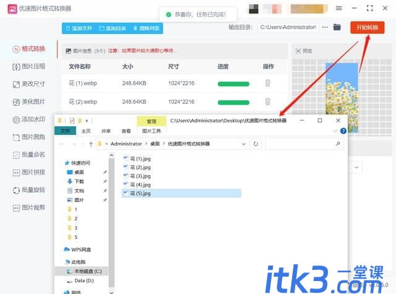Select 此电脑 in the navigation pane
Image resolution: width=396 pixels, height=294 pixels.
[75, 262]
